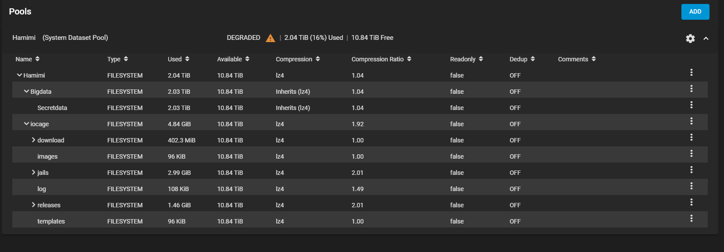This screenshot has width=724, height=252.
Task: Open actions menu for Bigdata row
Action: point(691,89)
